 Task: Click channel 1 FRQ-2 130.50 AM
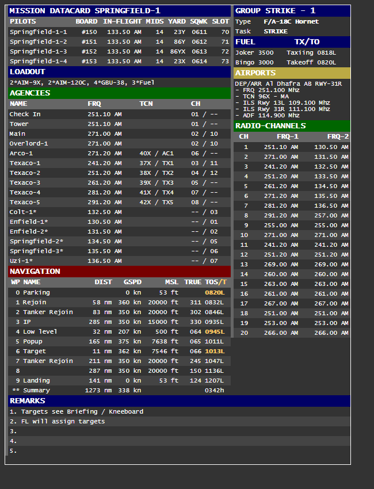click(x=331, y=147)
